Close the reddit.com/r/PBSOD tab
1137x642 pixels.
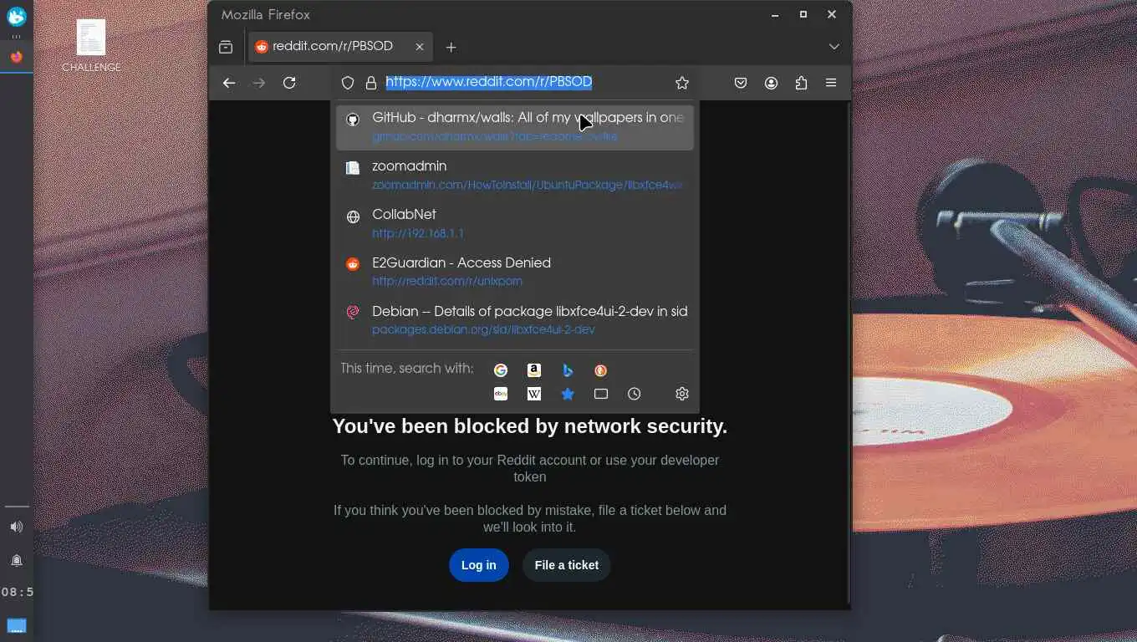click(420, 47)
